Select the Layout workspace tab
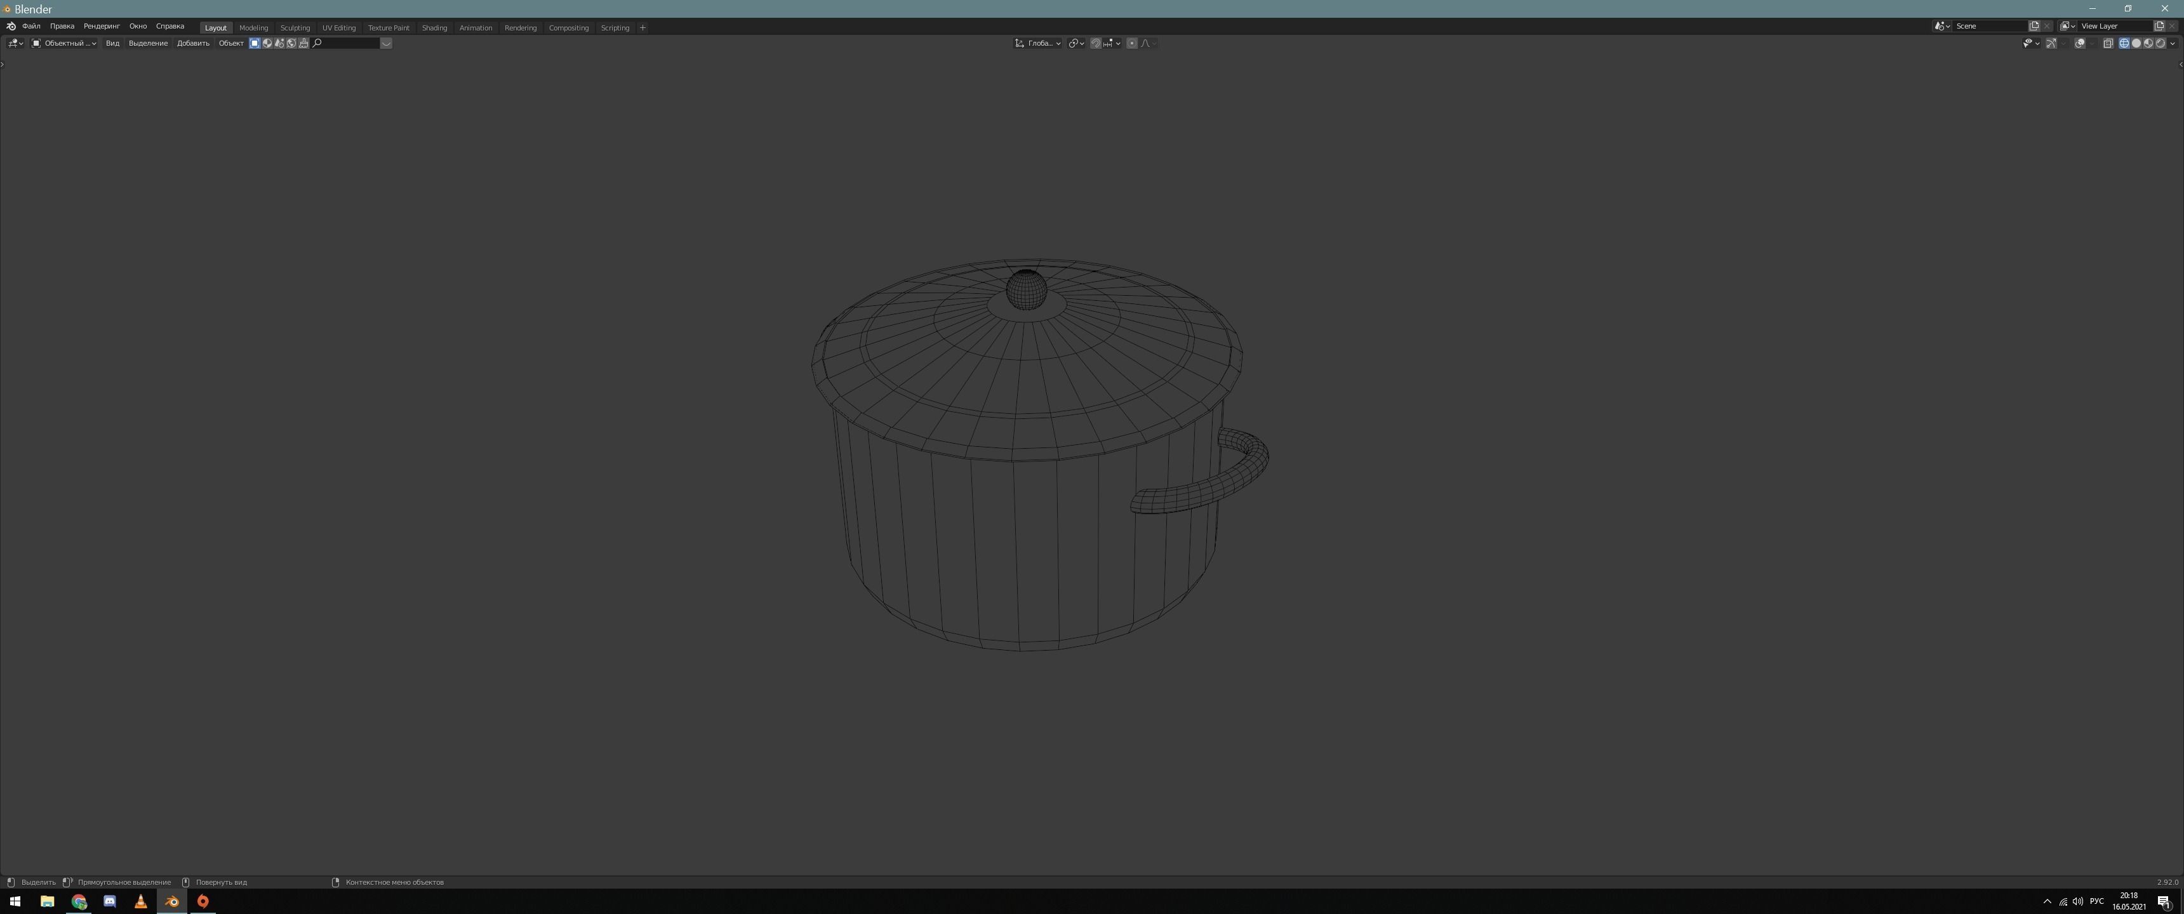The height and width of the screenshot is (914, 2184). coord(216,28)
